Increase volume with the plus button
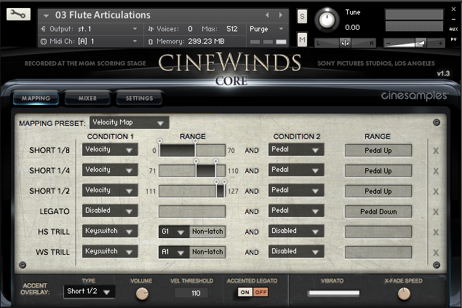Screen dimensions: 462x308 (x=440, y=44)
